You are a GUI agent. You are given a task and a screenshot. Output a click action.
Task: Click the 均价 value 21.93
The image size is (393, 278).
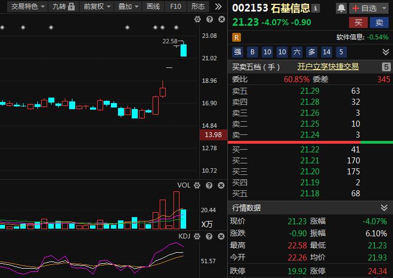378,258
